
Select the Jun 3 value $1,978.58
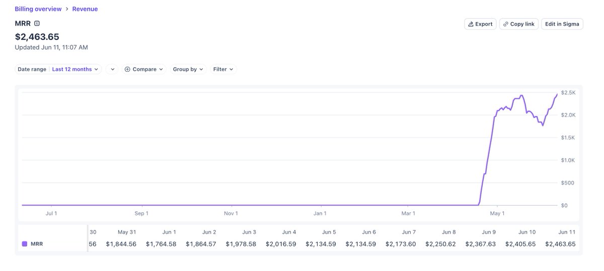[x=241, y=244]
